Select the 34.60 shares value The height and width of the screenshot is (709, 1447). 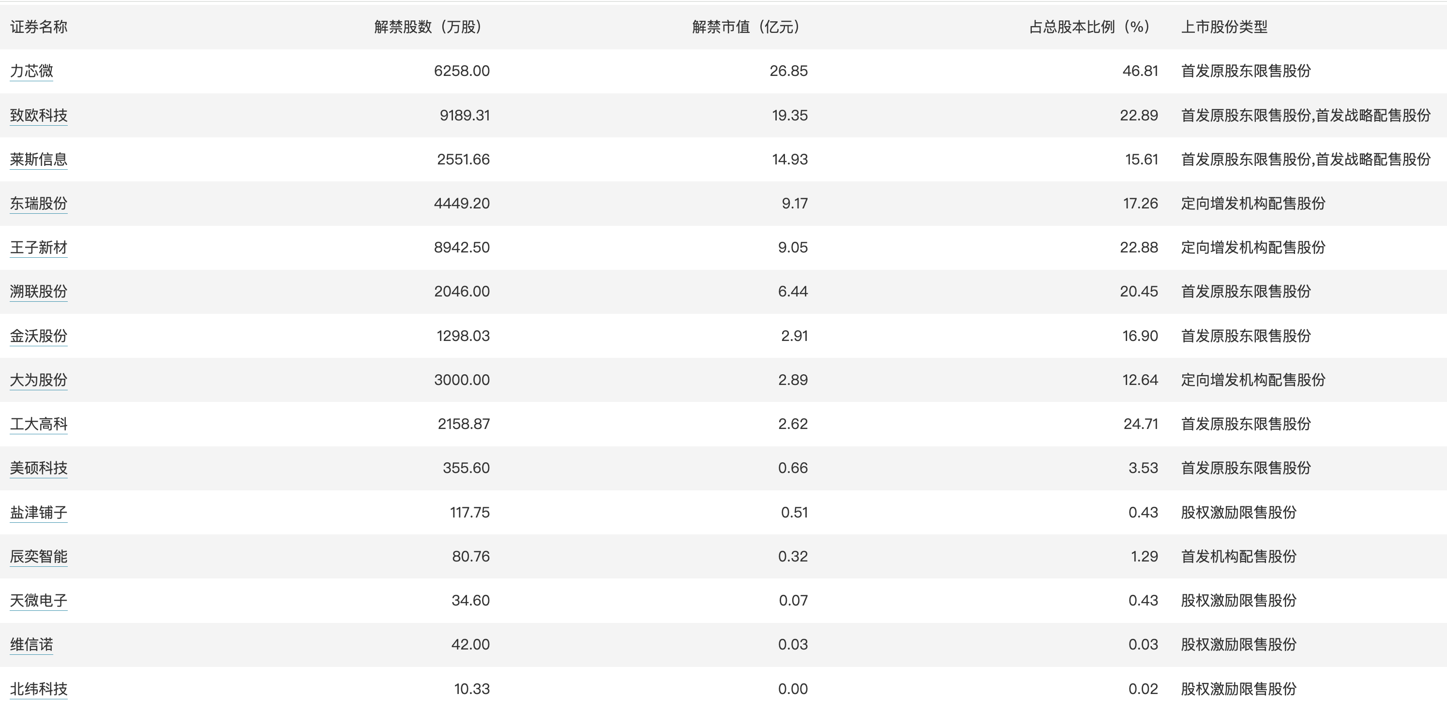pos(471,601)
